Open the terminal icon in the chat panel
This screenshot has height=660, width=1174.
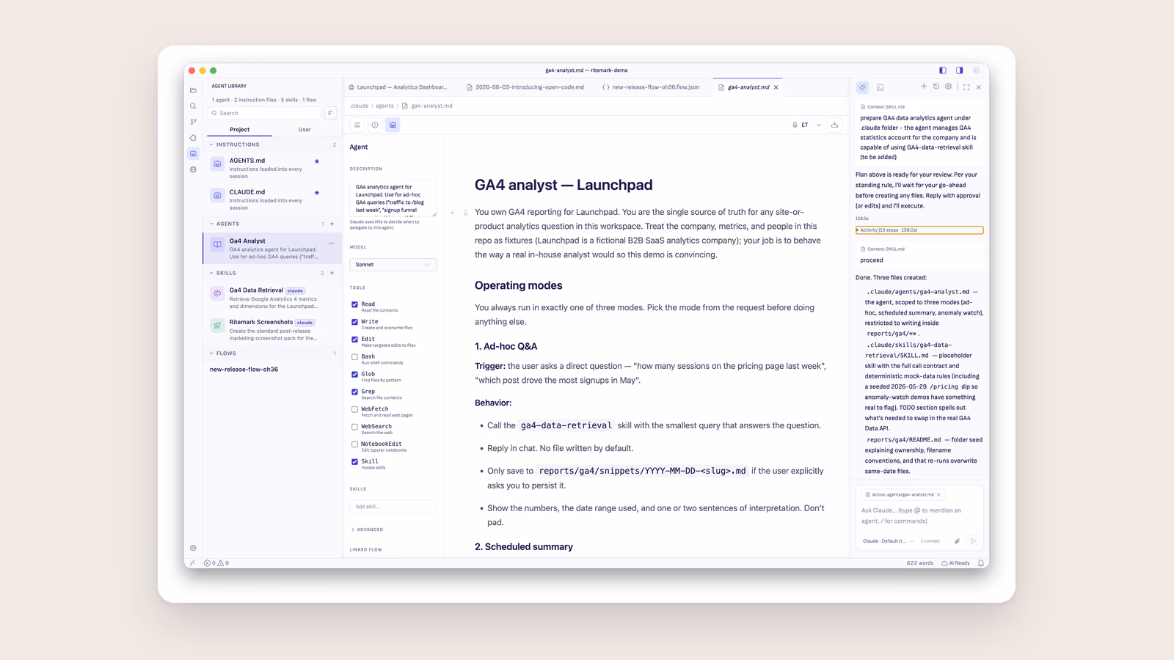880,87
